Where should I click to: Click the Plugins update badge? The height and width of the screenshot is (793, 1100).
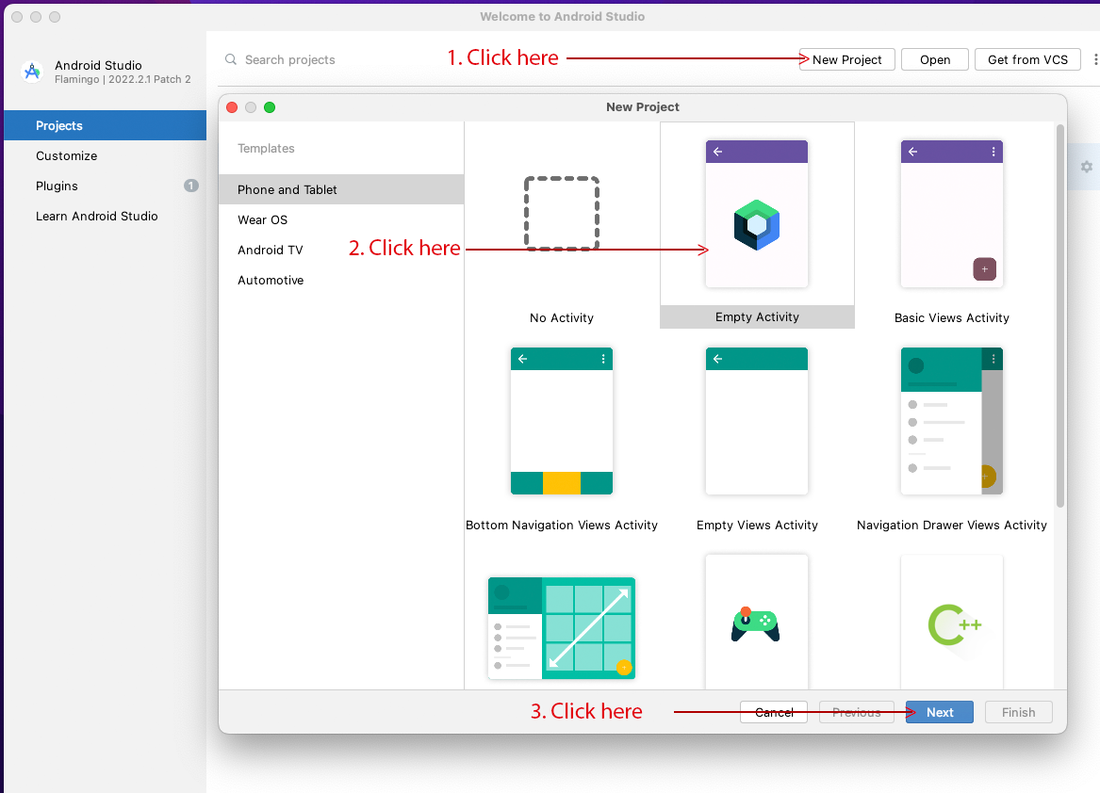tap(190, 186)
